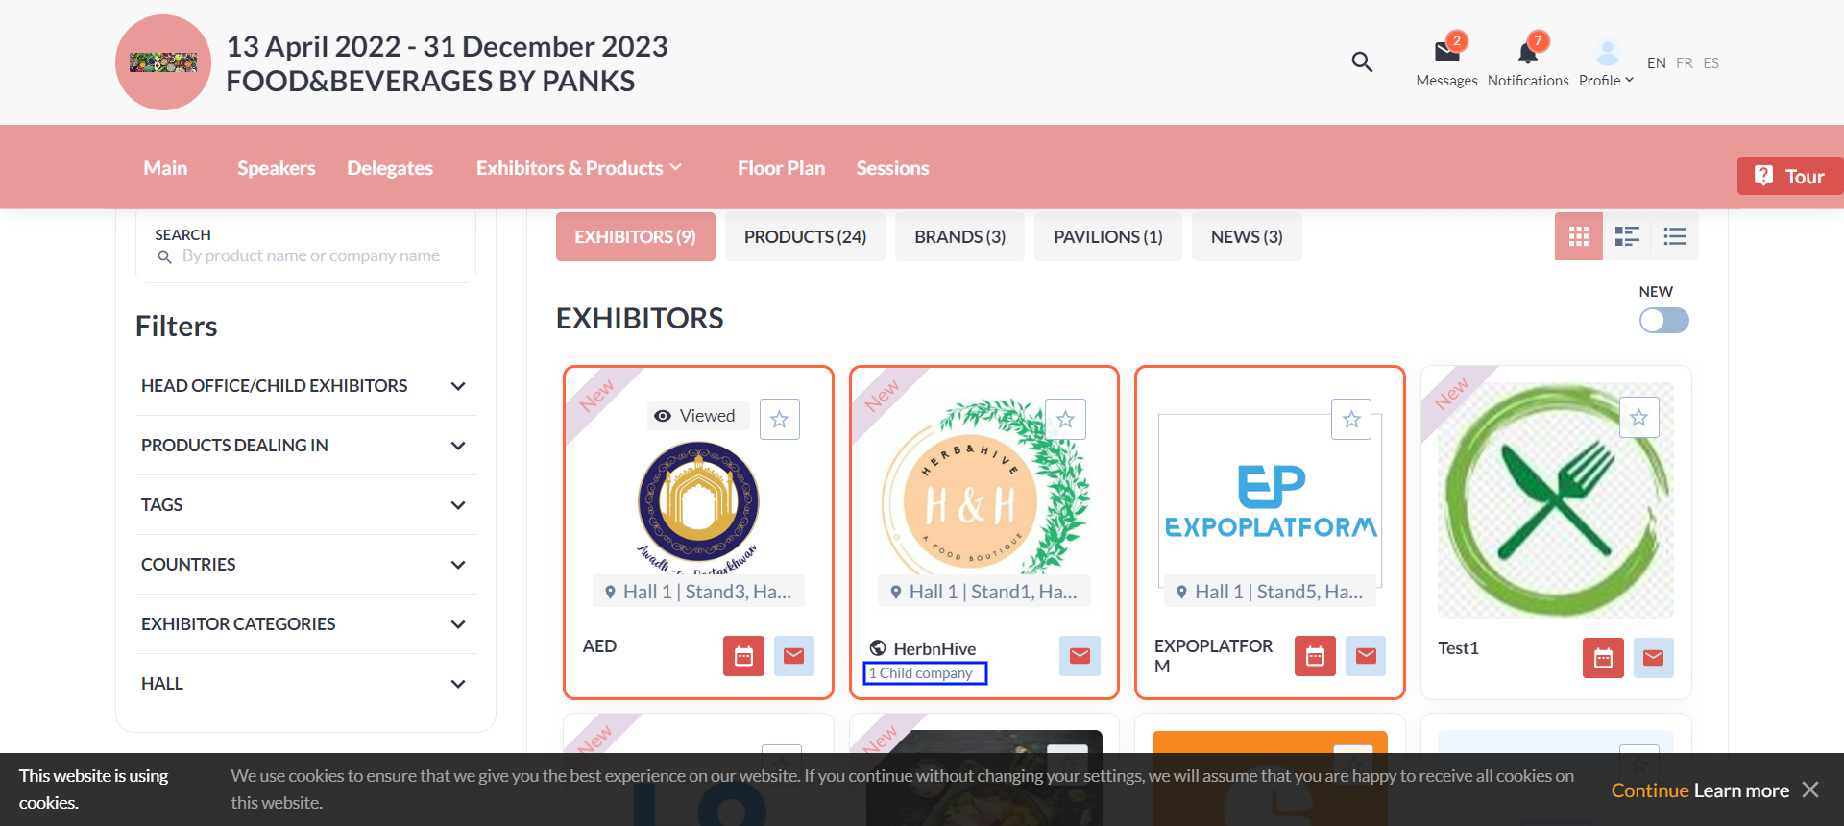Switch to compact list view layout
Screen dimensions: 1844x826
(1675, 236)
